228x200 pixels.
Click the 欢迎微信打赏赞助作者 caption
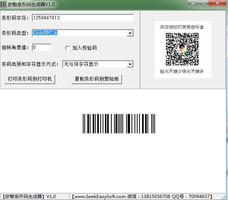(x=182, y=27)
